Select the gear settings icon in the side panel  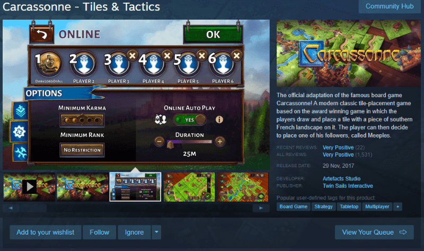coord(19,132)
